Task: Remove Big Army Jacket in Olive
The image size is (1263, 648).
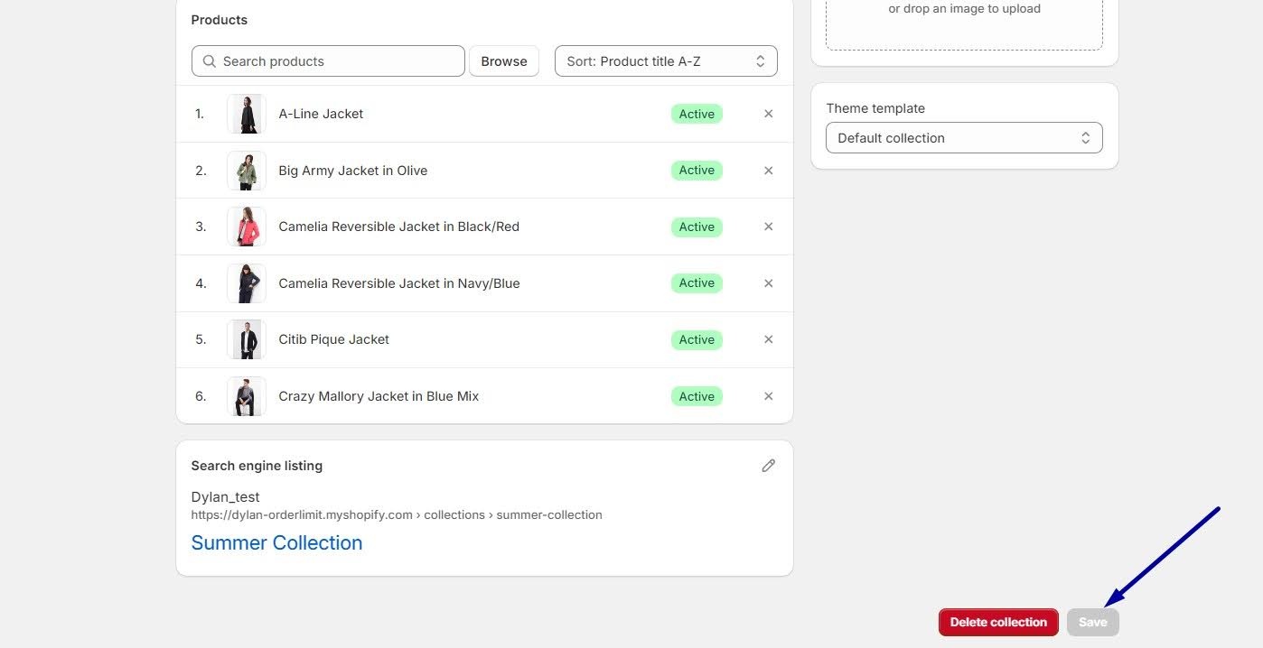Action: (x=768, y=171)
